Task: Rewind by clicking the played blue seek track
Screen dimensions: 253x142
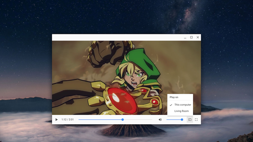Action: pyautogui.click(x=100, y=120)
